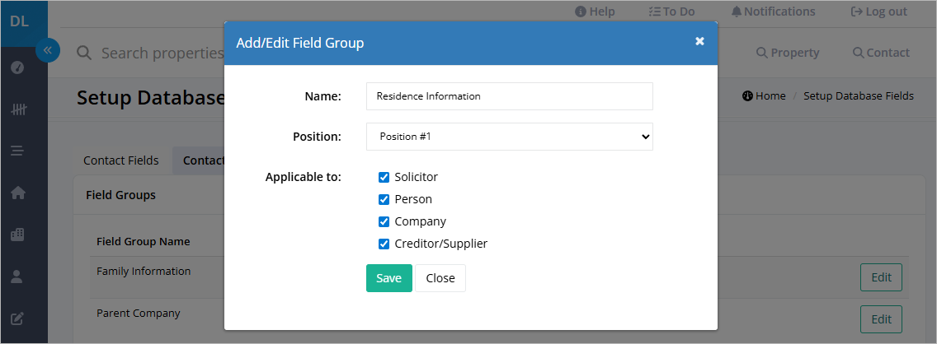The height and width of the screenshot is (344, 937).
Task: Go to Home breadcrumb
Action: (764, 96)
